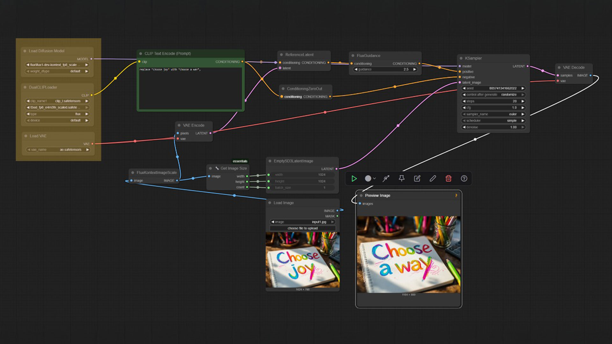Open help question-mark icon in toolbar

[x=464, y=179]
